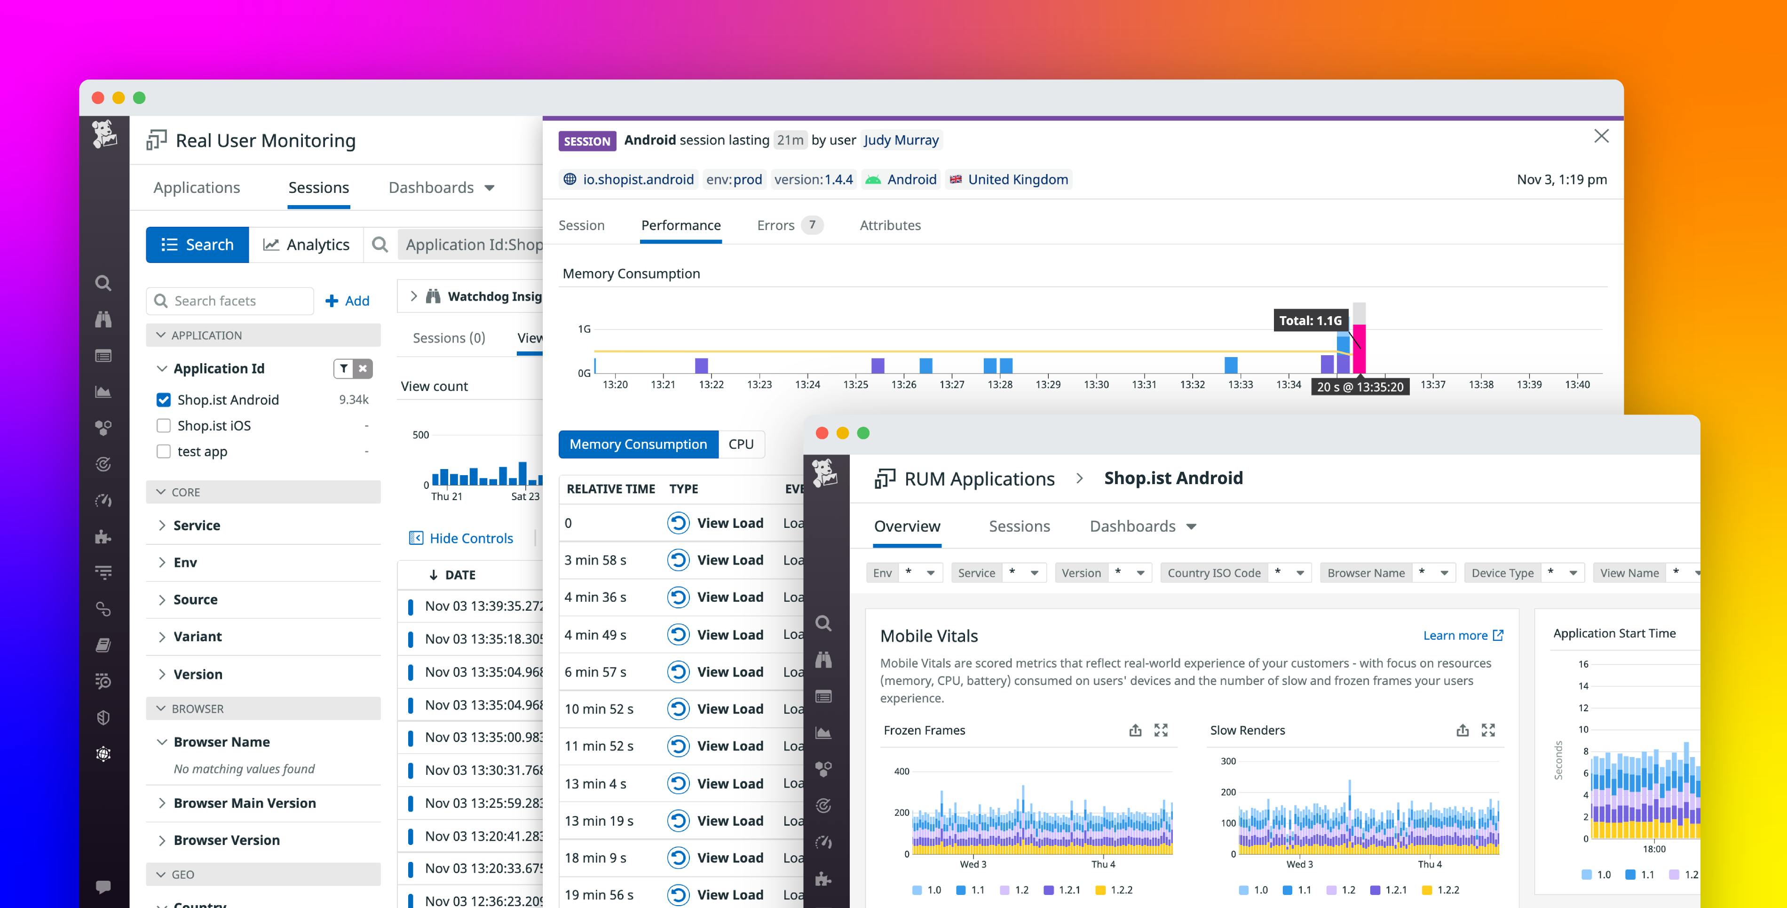Click the Infrastructure hexagons icon in the sidebar
1787x908 pixels.
point(104,428)
